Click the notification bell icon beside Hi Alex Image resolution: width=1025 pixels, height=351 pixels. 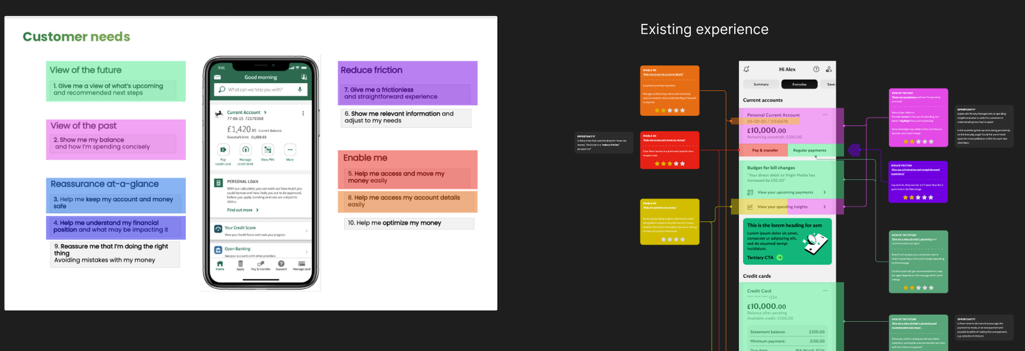click(746, 69)
